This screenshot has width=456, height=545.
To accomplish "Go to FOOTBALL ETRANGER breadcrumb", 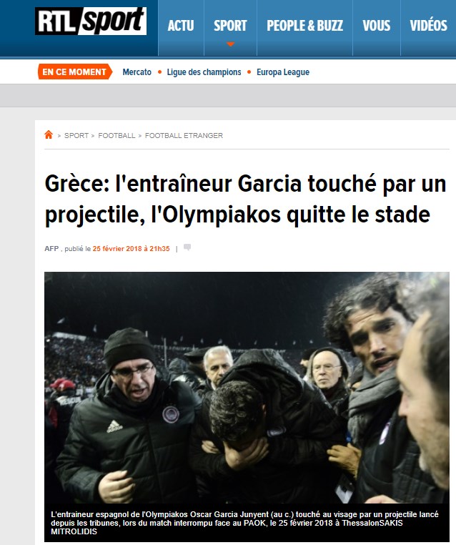I will coord(184,136).
